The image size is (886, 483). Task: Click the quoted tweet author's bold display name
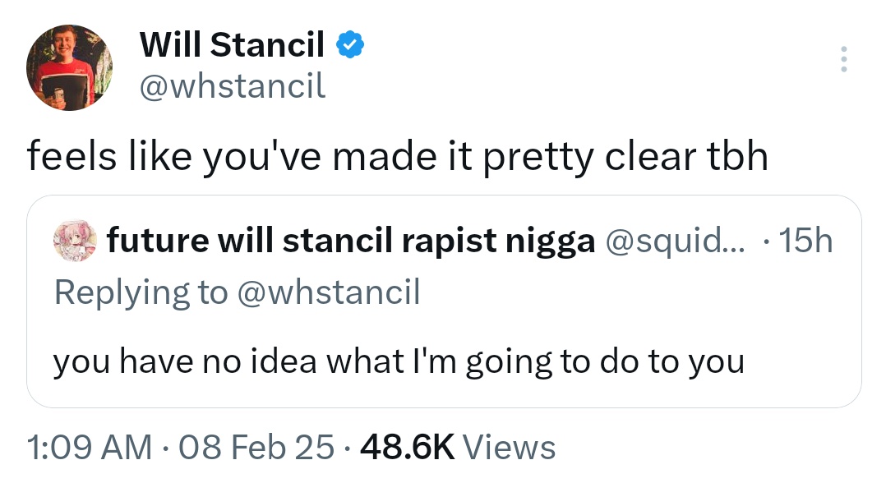click(x=351, y=241)
